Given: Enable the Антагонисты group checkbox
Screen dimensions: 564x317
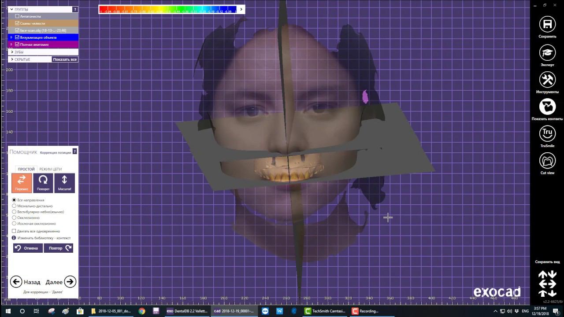Looking at the screenshot, I should click(17, 16).
